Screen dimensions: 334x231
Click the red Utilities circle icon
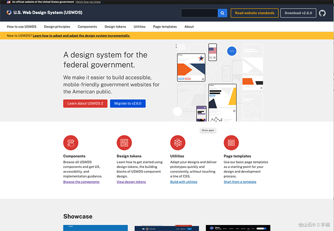[x=178, y=143]
